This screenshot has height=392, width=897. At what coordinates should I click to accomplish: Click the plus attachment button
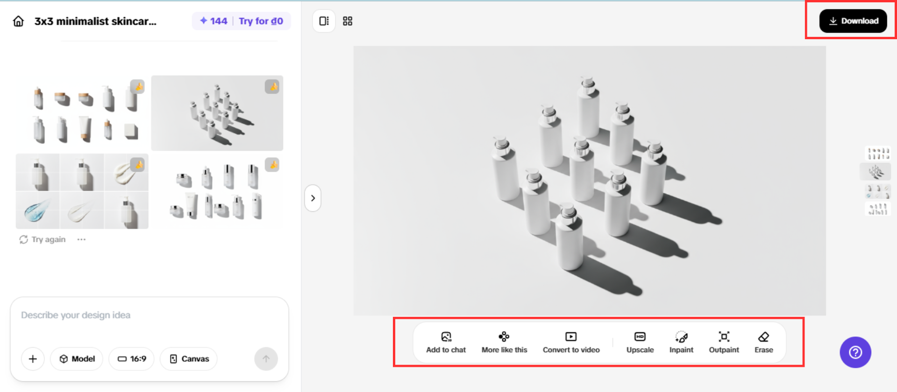[33, 359]
